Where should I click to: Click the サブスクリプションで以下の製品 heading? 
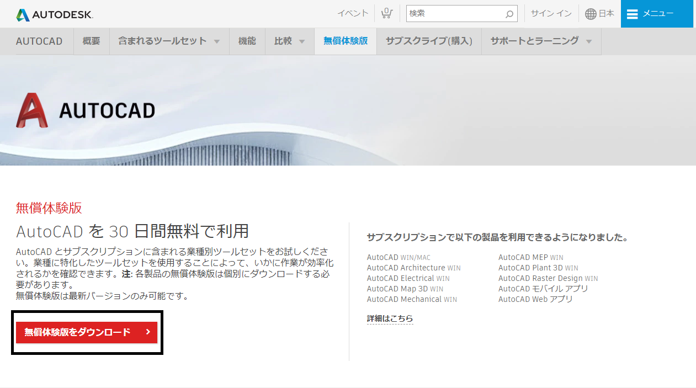coord(497,237)
